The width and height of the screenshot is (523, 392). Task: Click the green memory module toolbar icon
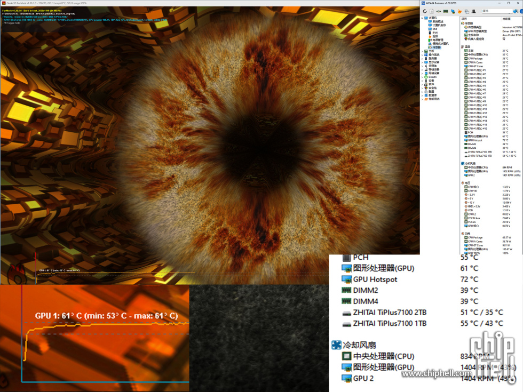click(446, 11)
